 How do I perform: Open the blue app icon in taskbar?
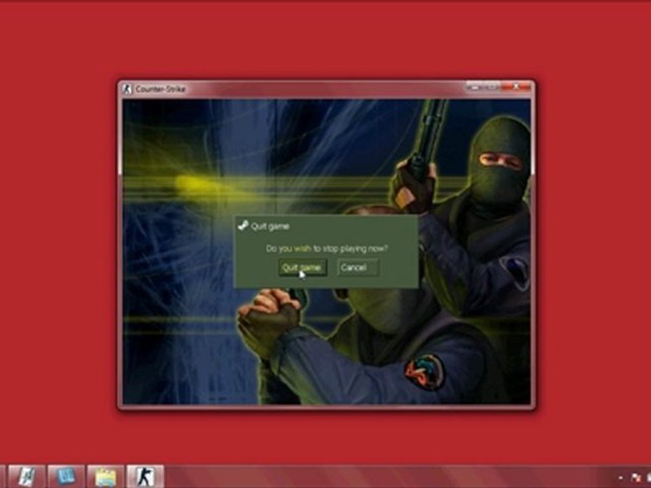point(66,476)
